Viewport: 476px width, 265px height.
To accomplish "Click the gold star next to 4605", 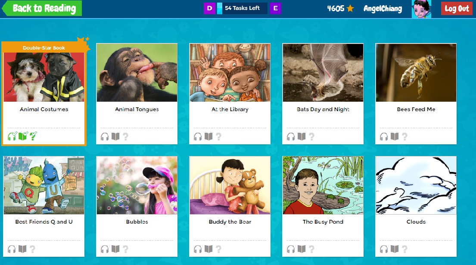I will click(350, 9).
